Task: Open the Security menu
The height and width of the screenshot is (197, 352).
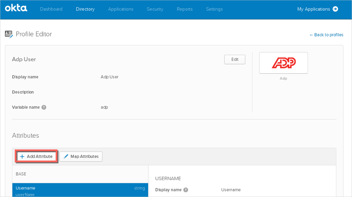Action: (155, 9)
